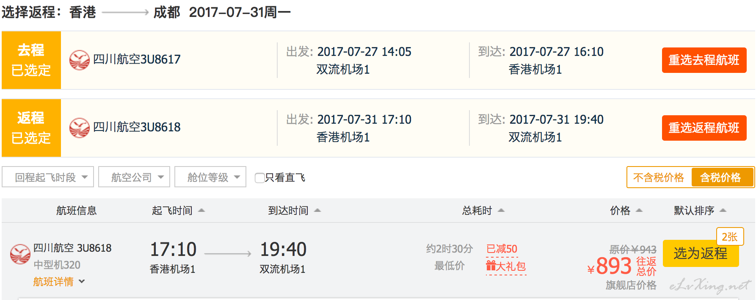Click airline logo beside 中型机320 flight result
The image size is (756, 300).
coord(20,254)
